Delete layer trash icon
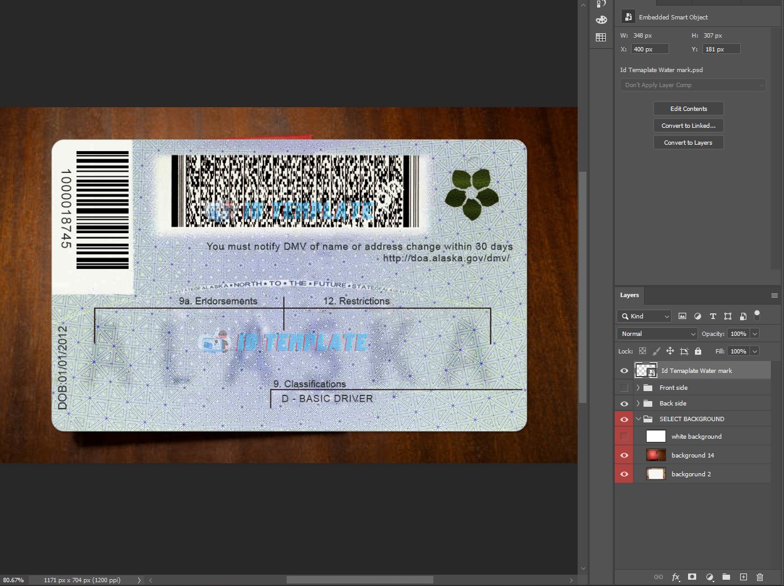784x586 pixels. coord(760,577)
